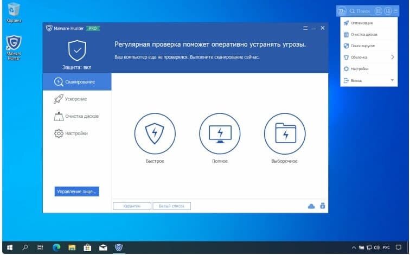Viewport: 410px width, 255px height.
Task: Click Malware Hunter taskbar icon
Action: coord(119,247)
